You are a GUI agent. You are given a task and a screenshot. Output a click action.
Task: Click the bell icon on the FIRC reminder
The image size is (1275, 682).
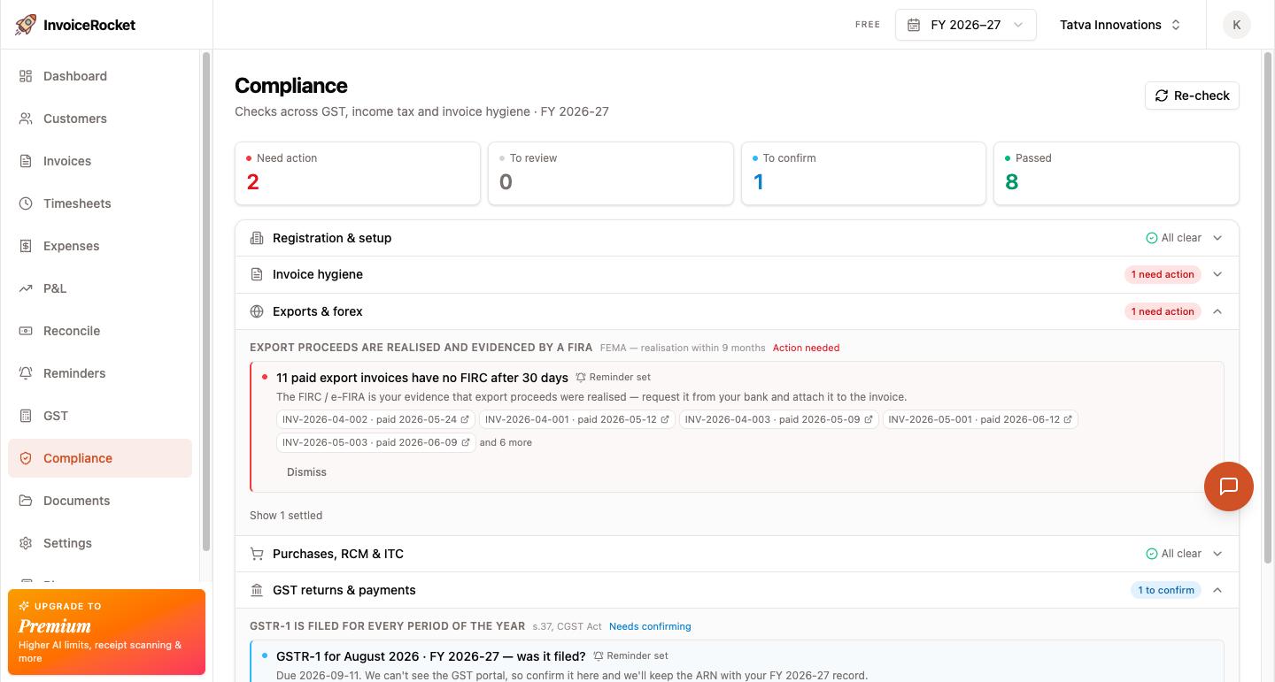click(581, 377)
